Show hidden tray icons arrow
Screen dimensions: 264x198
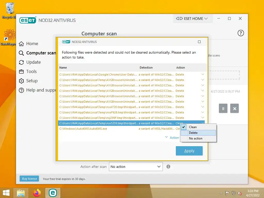pos(221,193)
